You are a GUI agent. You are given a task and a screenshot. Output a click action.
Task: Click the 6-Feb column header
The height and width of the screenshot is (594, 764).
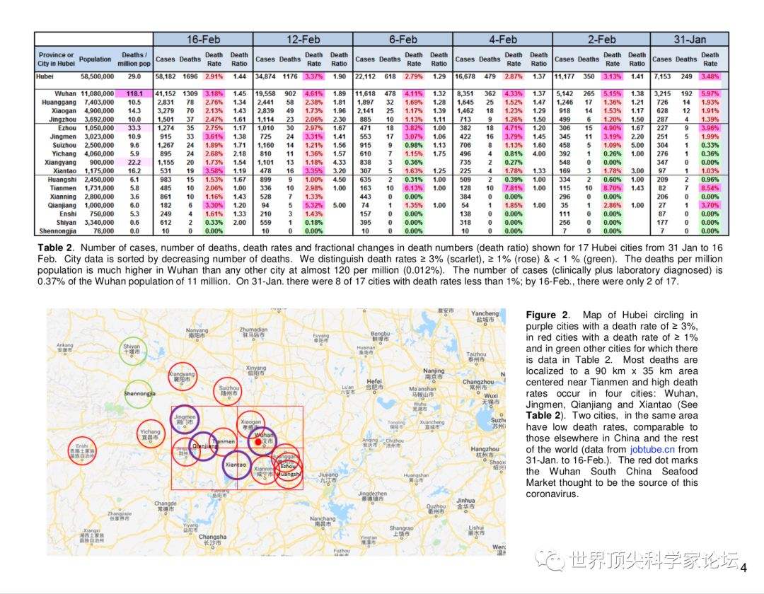pyautogui.click(x=402, y=40)
